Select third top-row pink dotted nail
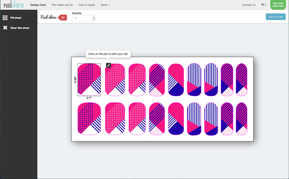The width and height of the screenshot is (289, 179). pyautogui.click(x=137, y=80)
